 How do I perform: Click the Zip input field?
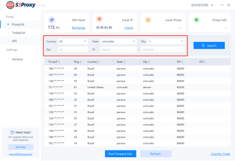coord(73,50)
